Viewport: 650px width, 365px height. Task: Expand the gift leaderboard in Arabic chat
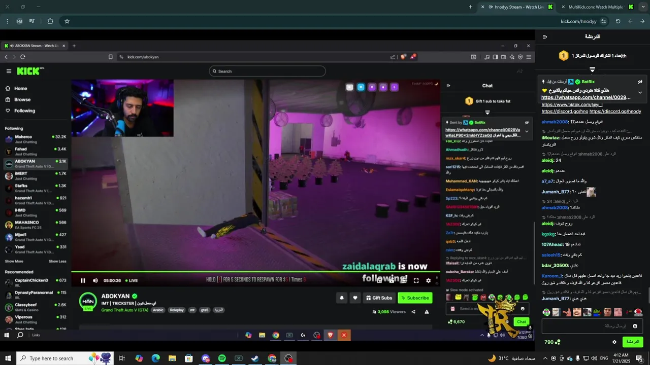pyautogui.click(x=592, y=69)
